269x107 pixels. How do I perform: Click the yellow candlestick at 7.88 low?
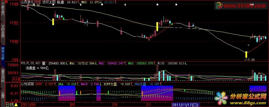coord(246,55)
